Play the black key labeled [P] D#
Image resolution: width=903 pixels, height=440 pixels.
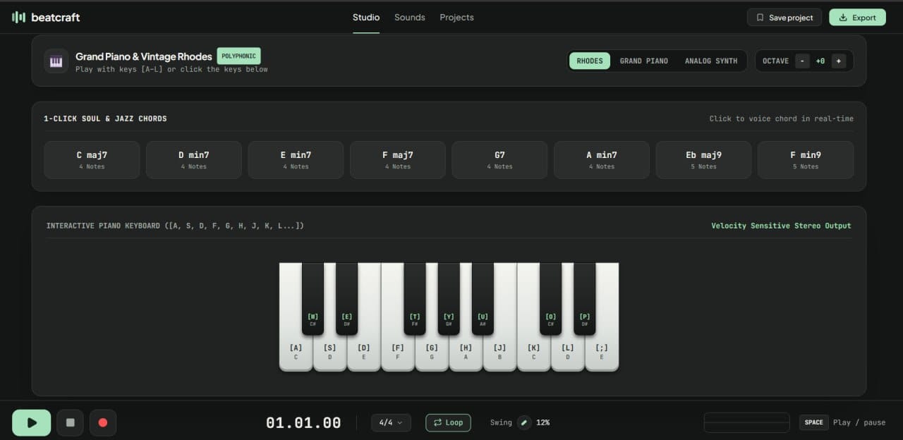(x=585, y=299)
